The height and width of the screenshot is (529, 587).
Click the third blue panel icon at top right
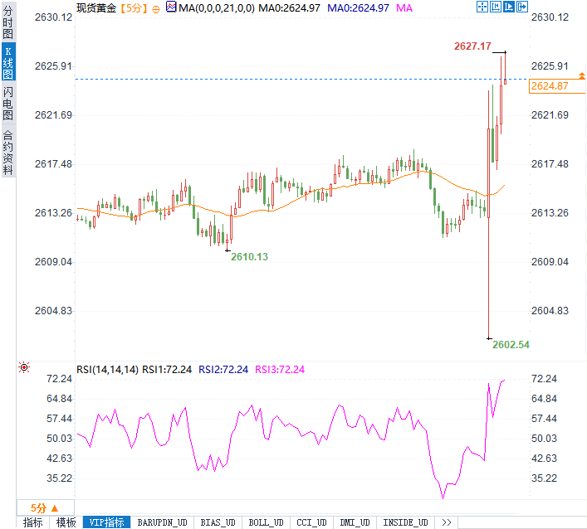[509, 7]
